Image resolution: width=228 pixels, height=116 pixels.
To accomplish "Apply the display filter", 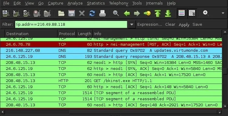I will click(184, 25).
